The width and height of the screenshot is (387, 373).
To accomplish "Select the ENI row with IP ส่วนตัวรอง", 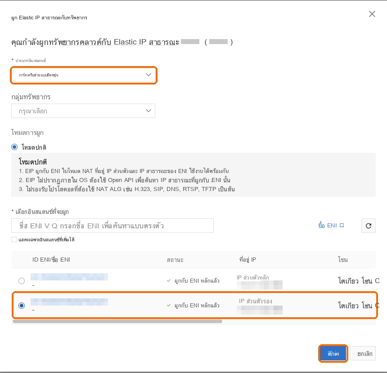I will pyautogui.click(x=22, y=306).
